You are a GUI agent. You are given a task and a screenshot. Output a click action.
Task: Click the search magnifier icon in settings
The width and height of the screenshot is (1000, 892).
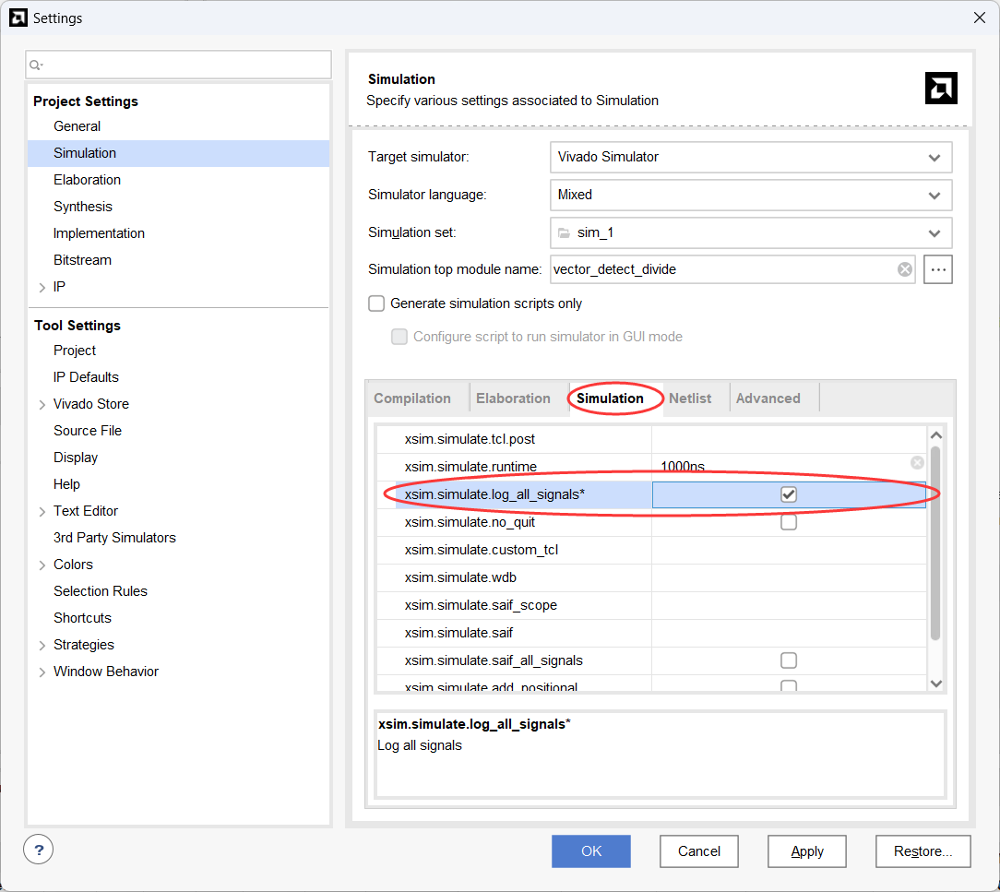pyautogui.click(x=36, y=65)
